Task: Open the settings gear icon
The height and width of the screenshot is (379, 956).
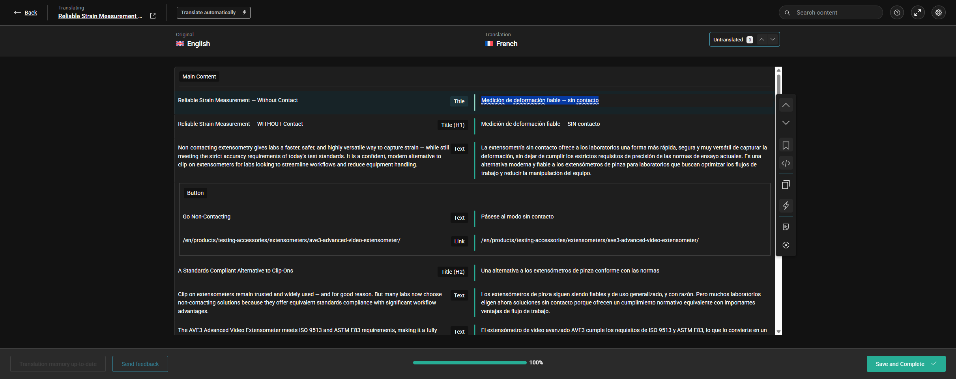Action: coord(938,13)
